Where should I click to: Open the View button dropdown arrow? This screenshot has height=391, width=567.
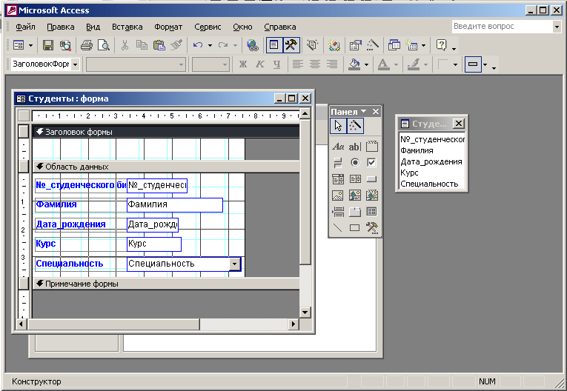tap(30, 45)
